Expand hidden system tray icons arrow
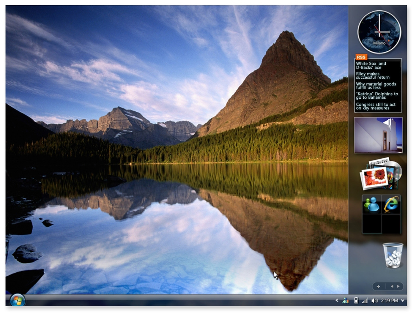Screen dimensions: 416x314 click(337, 300)
